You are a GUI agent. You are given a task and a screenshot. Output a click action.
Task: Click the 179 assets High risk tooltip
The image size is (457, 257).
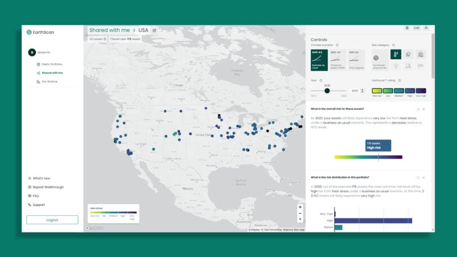378,146
